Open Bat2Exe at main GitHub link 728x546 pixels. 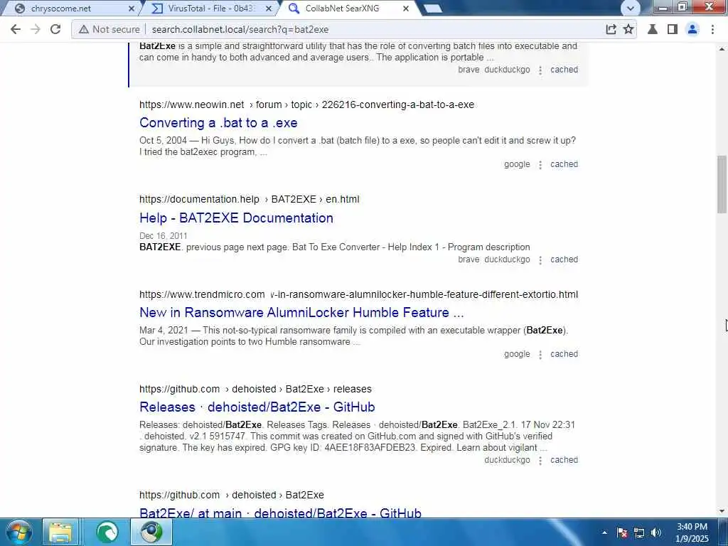[280, 513]
